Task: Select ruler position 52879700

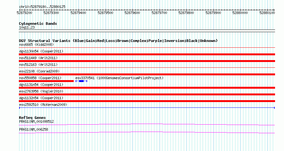Action: [159, 13]
